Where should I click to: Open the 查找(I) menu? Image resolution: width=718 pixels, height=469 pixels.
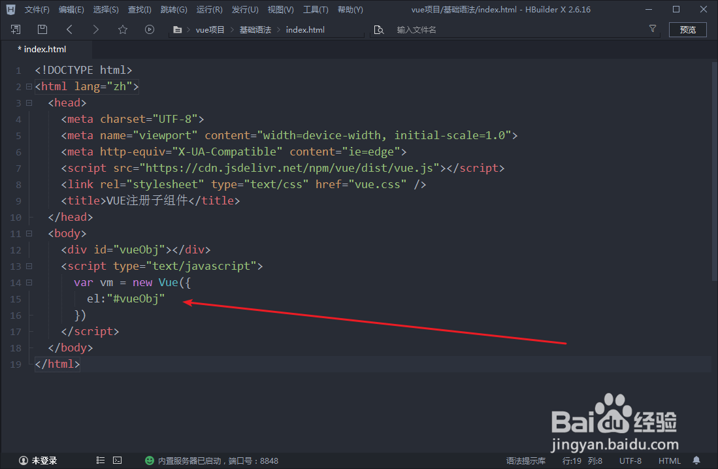(140, 10)
